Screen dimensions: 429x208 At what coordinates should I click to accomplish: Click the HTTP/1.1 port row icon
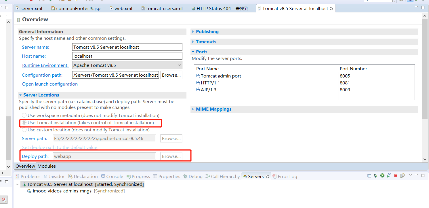click(x=198, y=83)
